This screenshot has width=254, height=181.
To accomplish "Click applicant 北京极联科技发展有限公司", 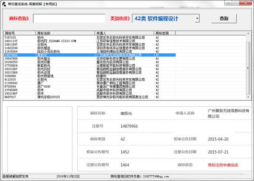I will click(x=116, y=59).
